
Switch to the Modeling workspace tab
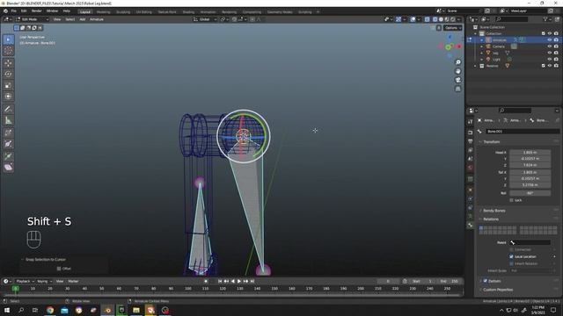click(103, 11)
